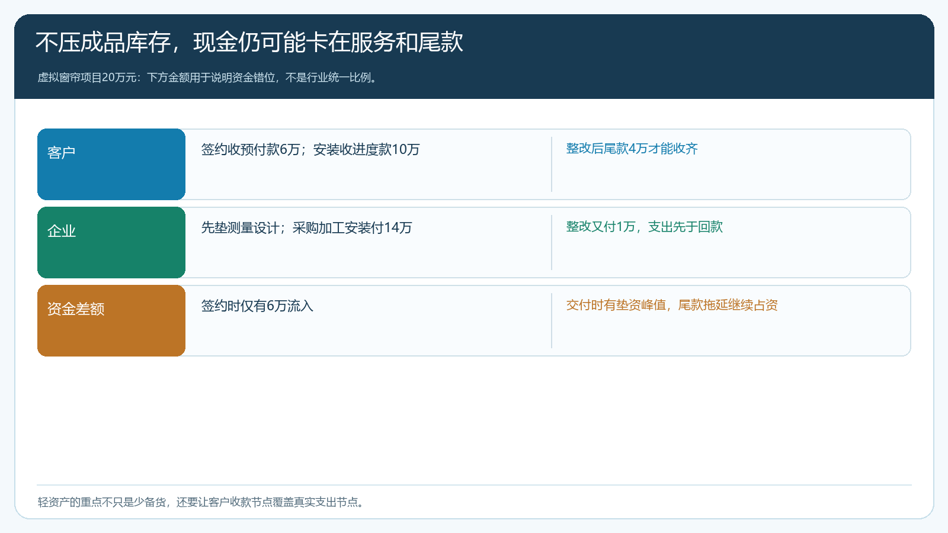Click the green 企业 label block
The image size is (948, 533).
(x=111, y=242)
